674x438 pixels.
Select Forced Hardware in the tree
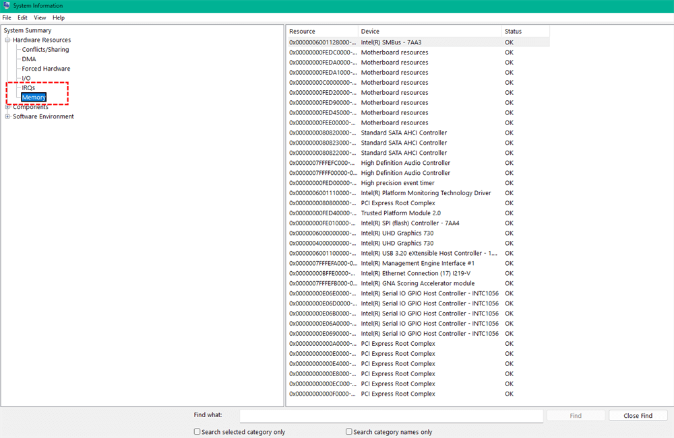(x=46, y=69)
